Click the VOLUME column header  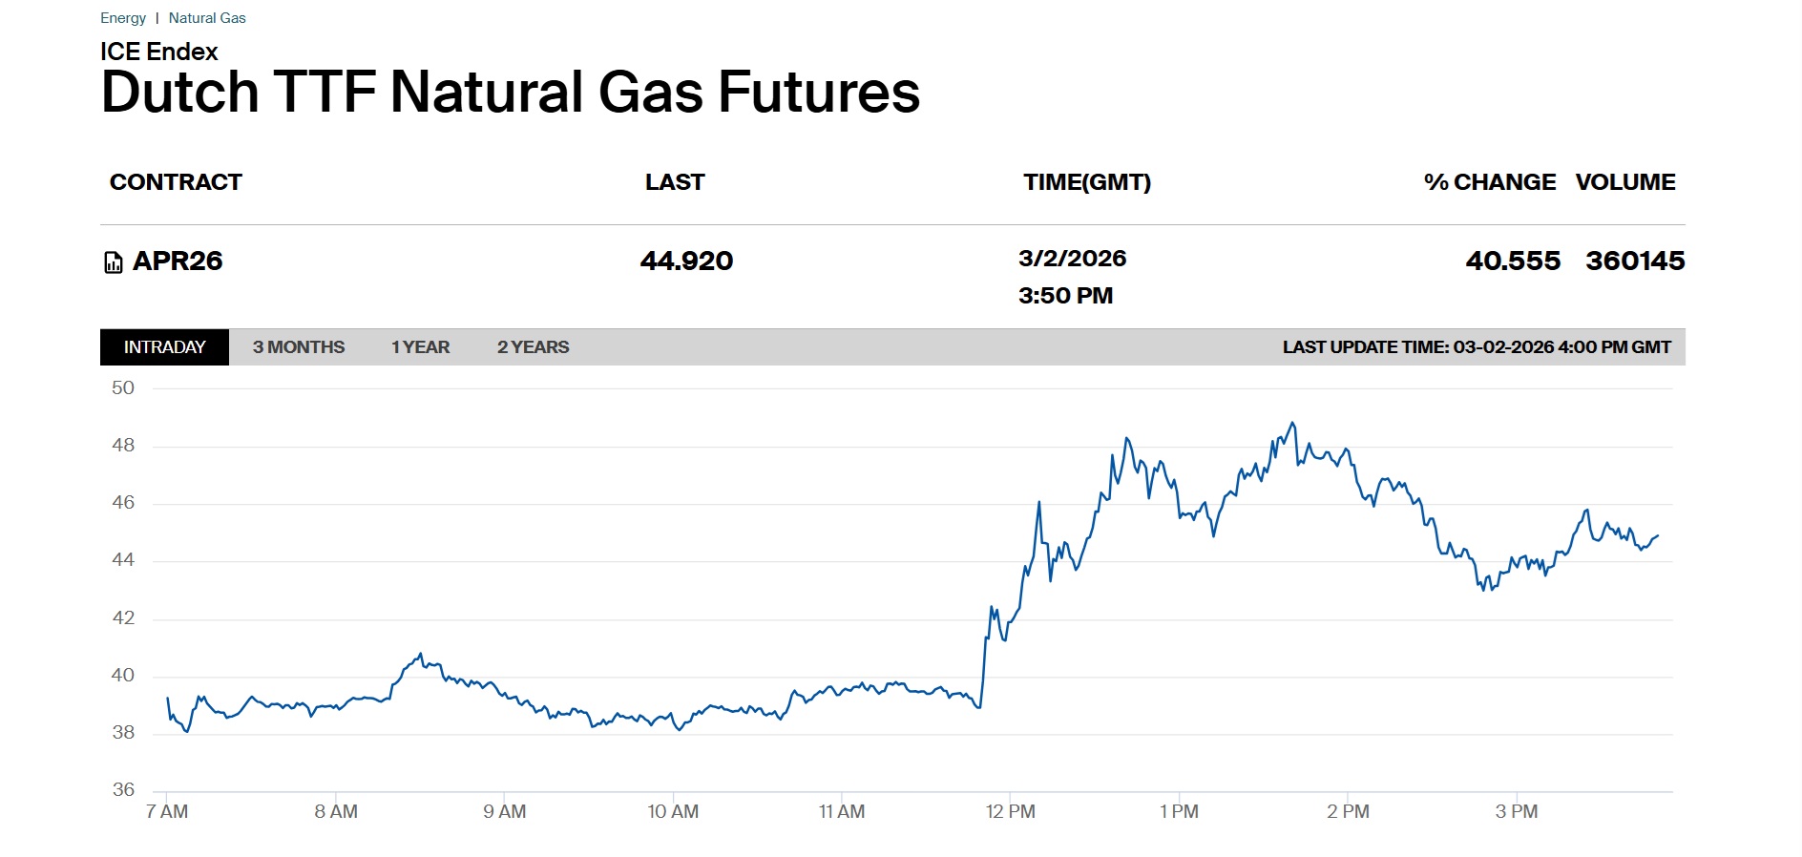1625,182
